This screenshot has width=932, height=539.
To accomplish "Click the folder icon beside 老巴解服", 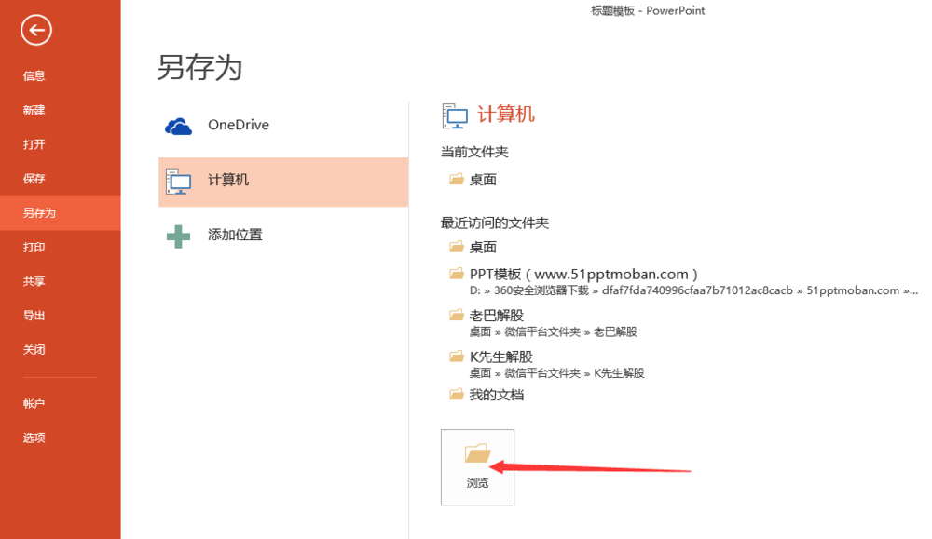I will [x=457, y=316].
